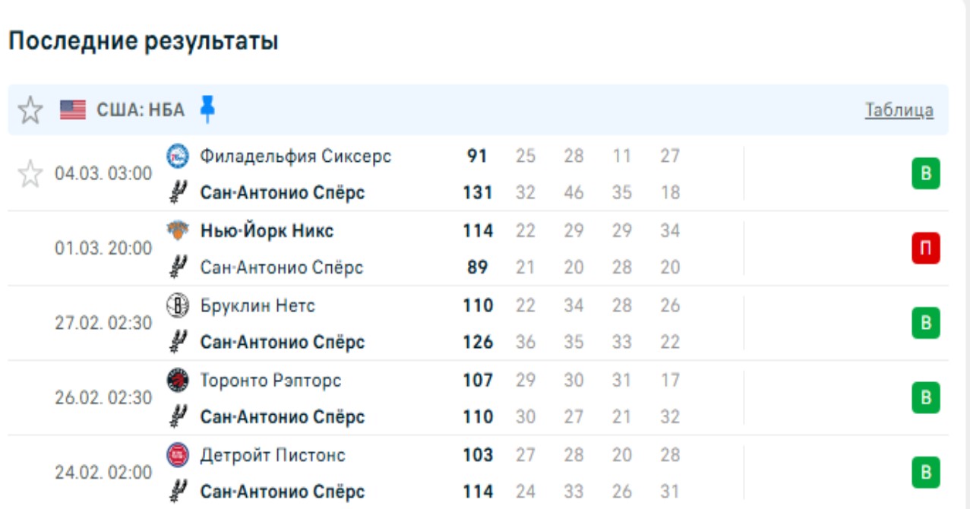This screenshot has height=509, width=970.
Task: Open the Нью-Йорк Никс team name
Action: click(x=267, y=231)
